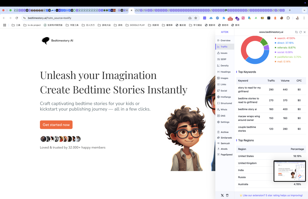The image size is (308, 199).
Task: Switch to the SERP section
Action: point(225,59)
